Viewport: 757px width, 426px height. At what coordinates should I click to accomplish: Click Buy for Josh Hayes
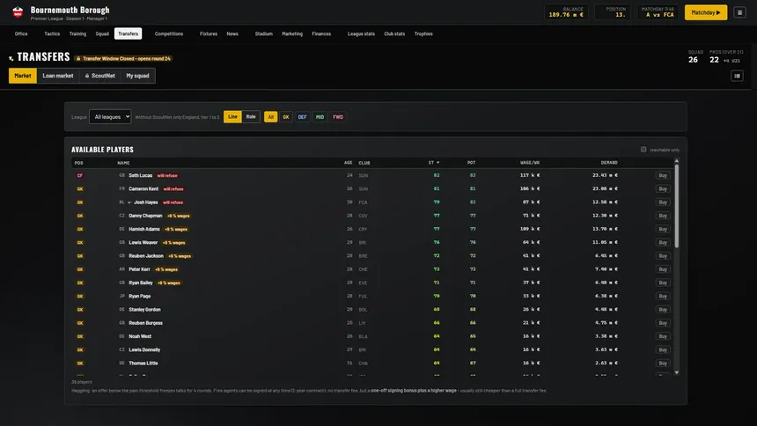(x=663, y=202)
